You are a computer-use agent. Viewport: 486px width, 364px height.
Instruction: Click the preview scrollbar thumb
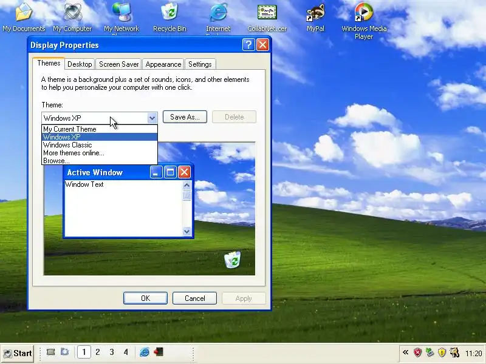[x=187, y=195]
